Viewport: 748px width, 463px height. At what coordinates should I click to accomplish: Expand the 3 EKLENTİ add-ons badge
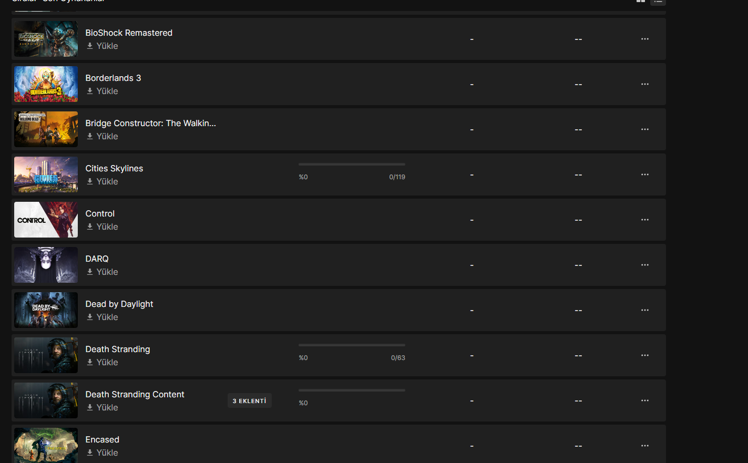[250, 400]
